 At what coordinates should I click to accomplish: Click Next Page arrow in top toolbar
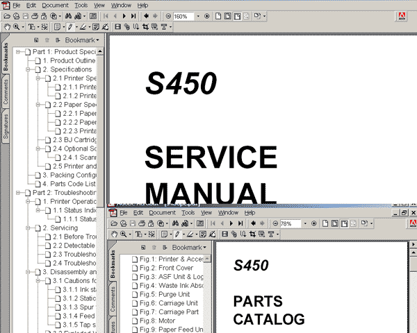click(x=124, y=15)
